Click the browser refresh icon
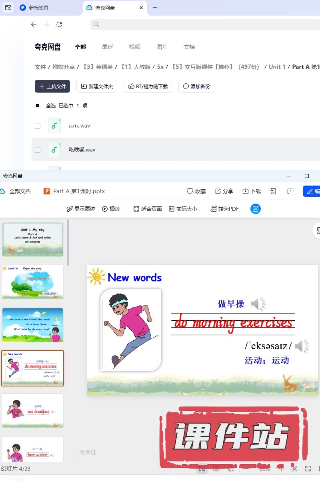Viewport: 320px width, 481px height. 59,24
